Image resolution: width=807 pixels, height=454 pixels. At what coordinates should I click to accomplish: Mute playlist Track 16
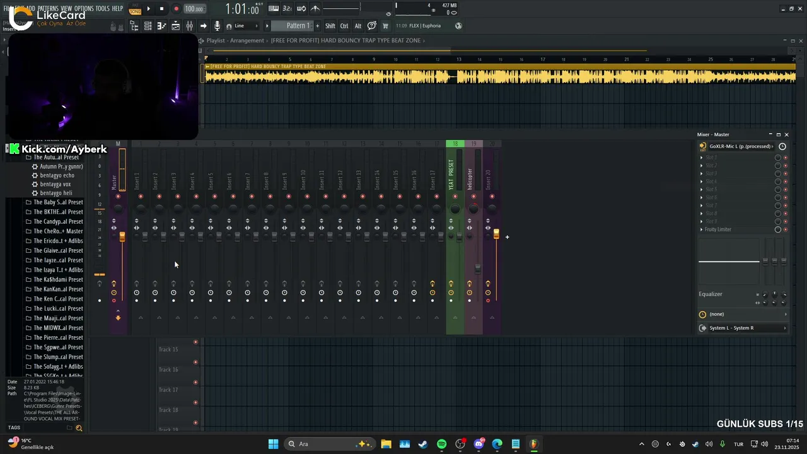(195, 363)
